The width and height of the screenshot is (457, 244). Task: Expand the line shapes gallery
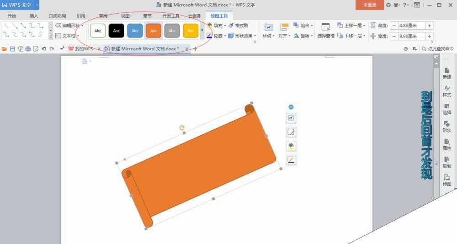coord(51,37)
